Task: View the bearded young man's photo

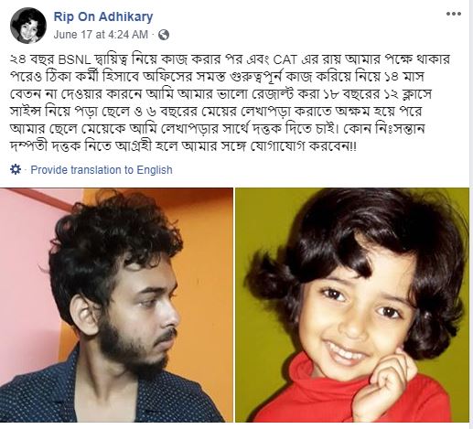Action: point(116,305)
